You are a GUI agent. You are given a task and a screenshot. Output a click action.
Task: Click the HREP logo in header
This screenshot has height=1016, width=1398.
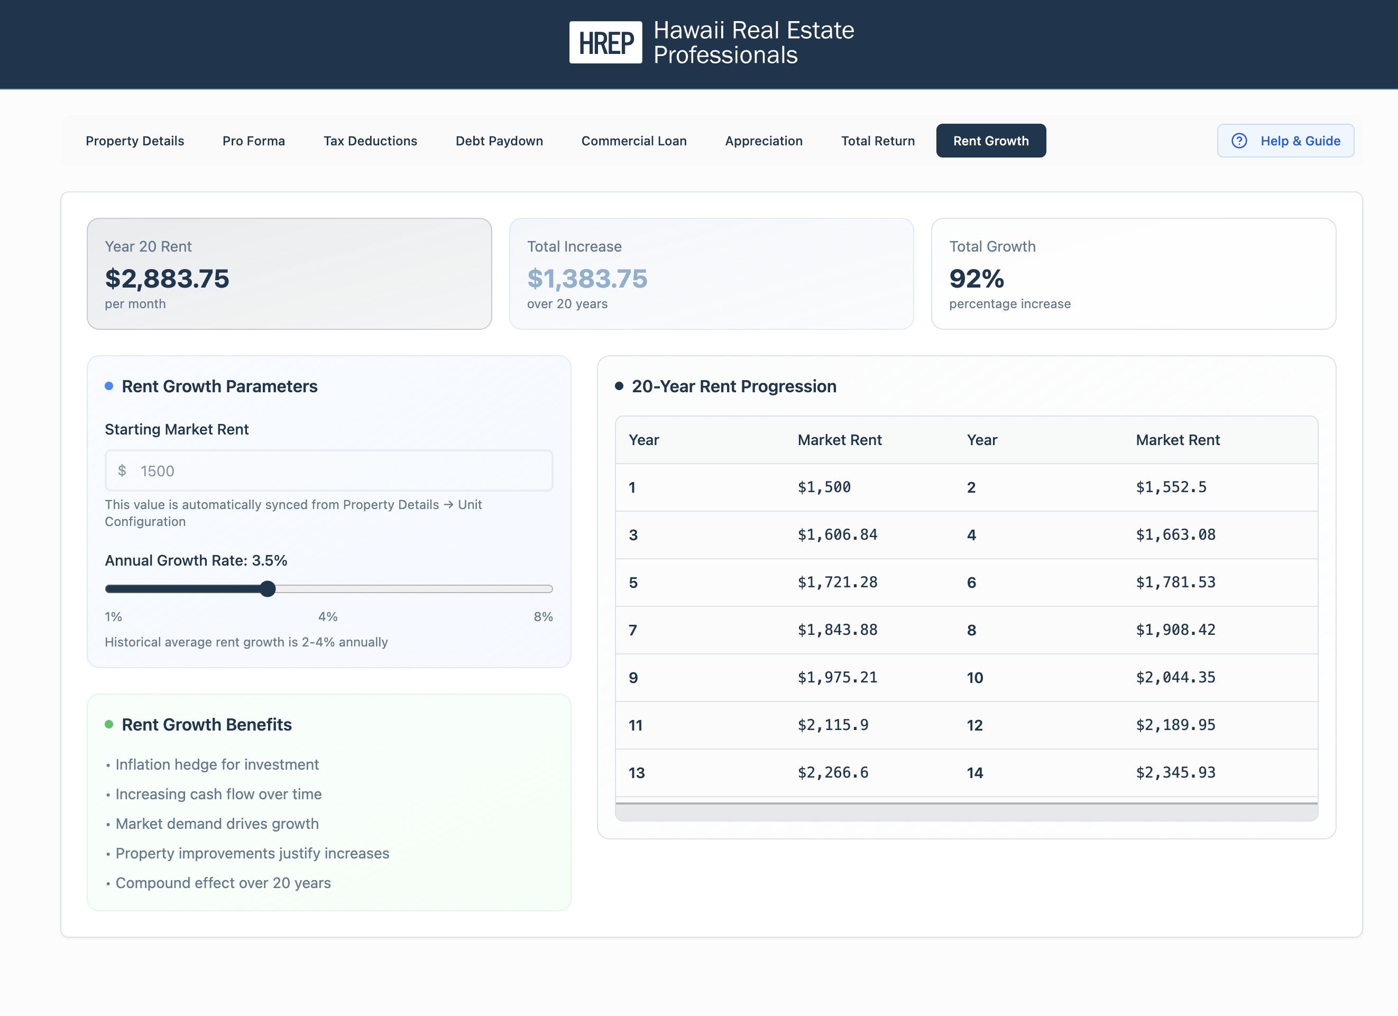605,42
